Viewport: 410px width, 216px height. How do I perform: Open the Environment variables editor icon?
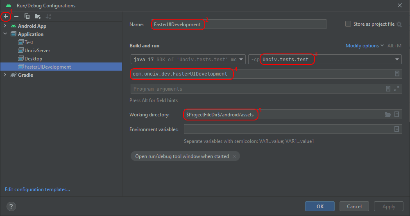coord(396,129)
